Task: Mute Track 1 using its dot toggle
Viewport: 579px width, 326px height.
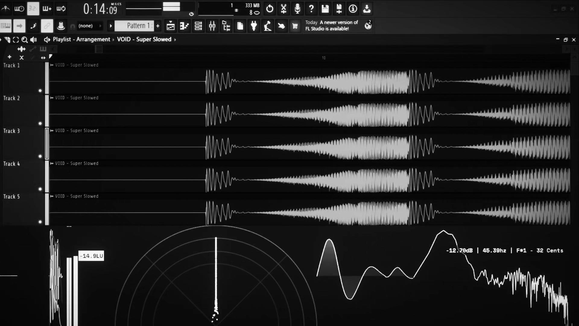Action: click(x=40, y=91)
